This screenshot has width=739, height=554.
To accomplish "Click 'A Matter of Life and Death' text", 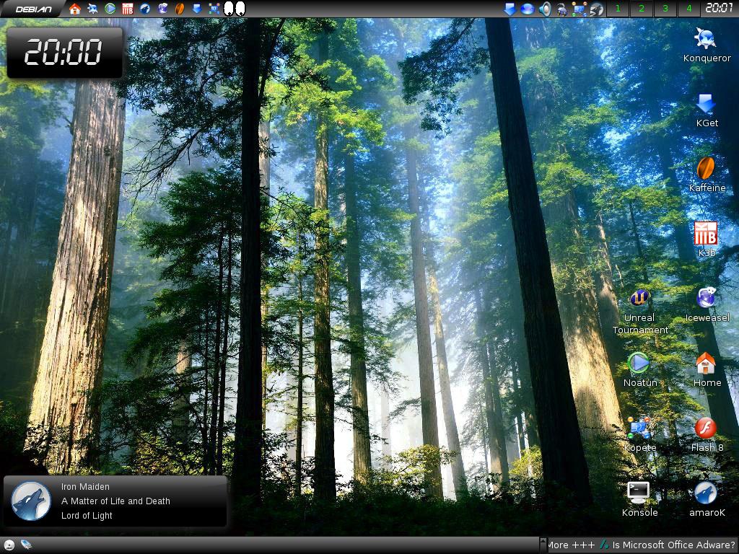I will (115, 501).
